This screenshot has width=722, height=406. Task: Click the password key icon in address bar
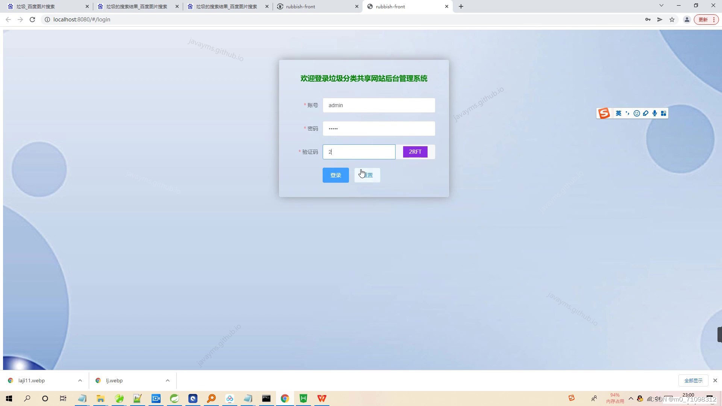648,20
